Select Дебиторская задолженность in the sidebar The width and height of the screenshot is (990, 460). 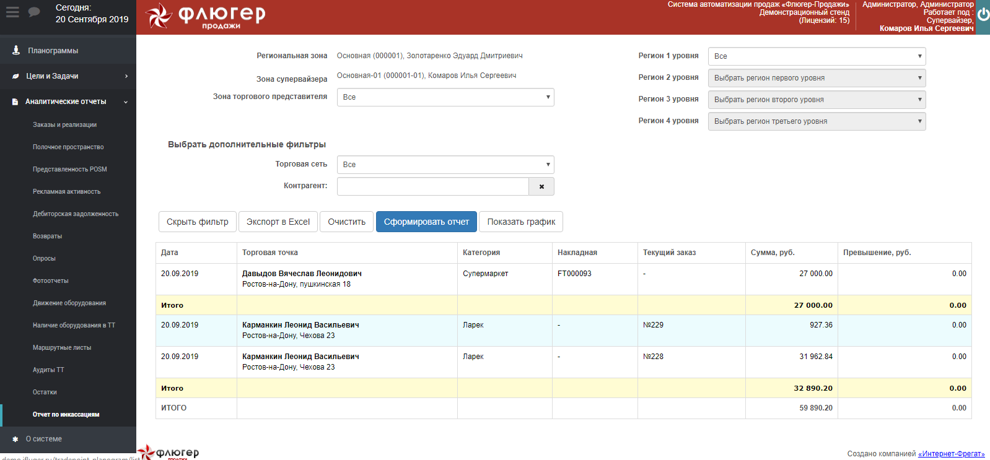tap(75, 214)
